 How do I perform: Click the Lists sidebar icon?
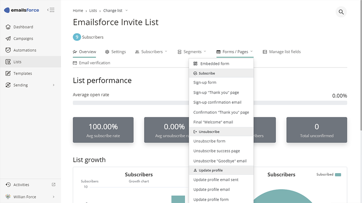point(8,62)
